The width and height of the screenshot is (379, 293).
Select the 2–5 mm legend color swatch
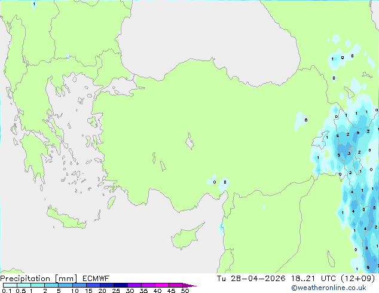[x=51, y=285]
